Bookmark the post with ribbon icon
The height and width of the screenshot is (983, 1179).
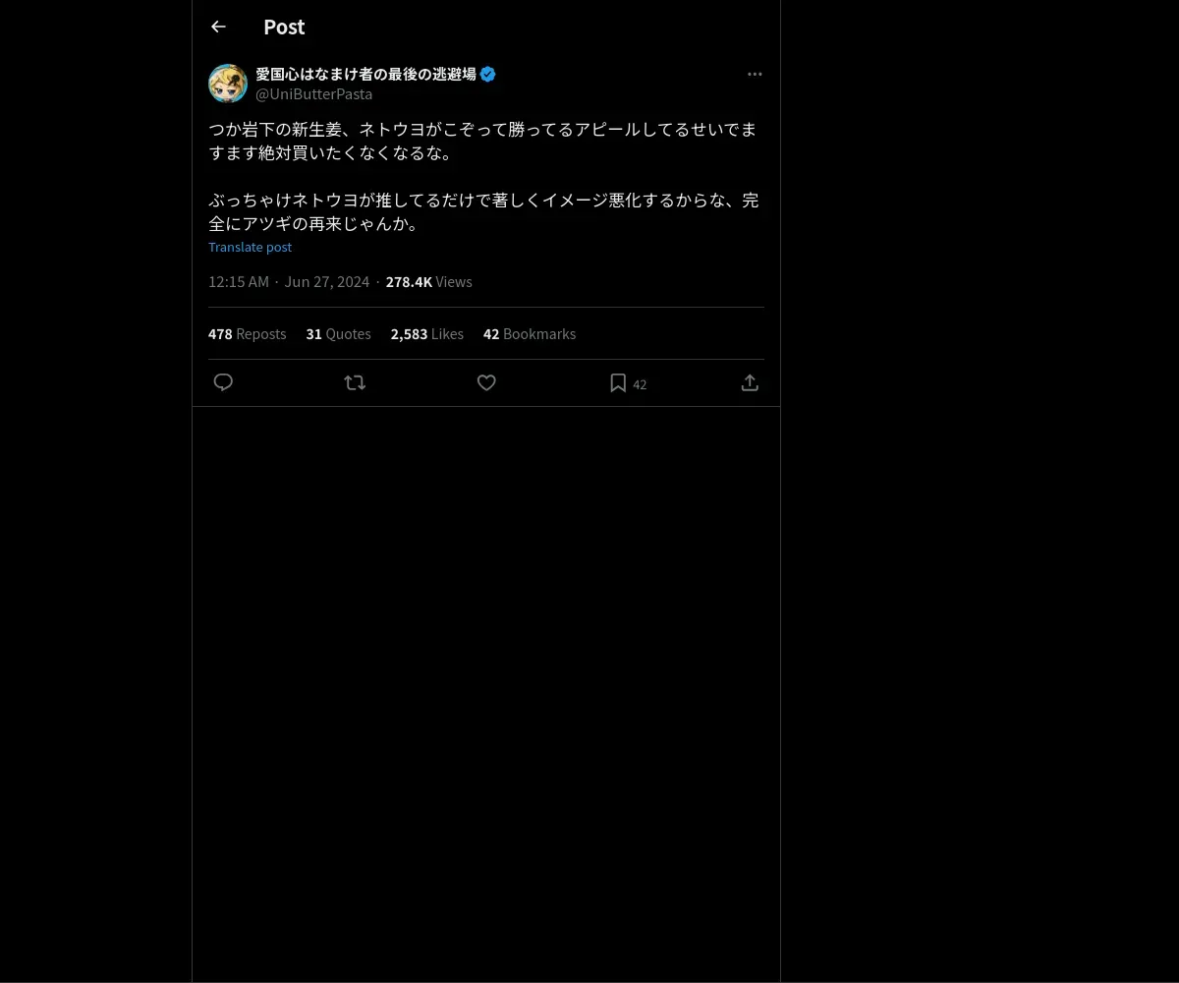point(618,382)
